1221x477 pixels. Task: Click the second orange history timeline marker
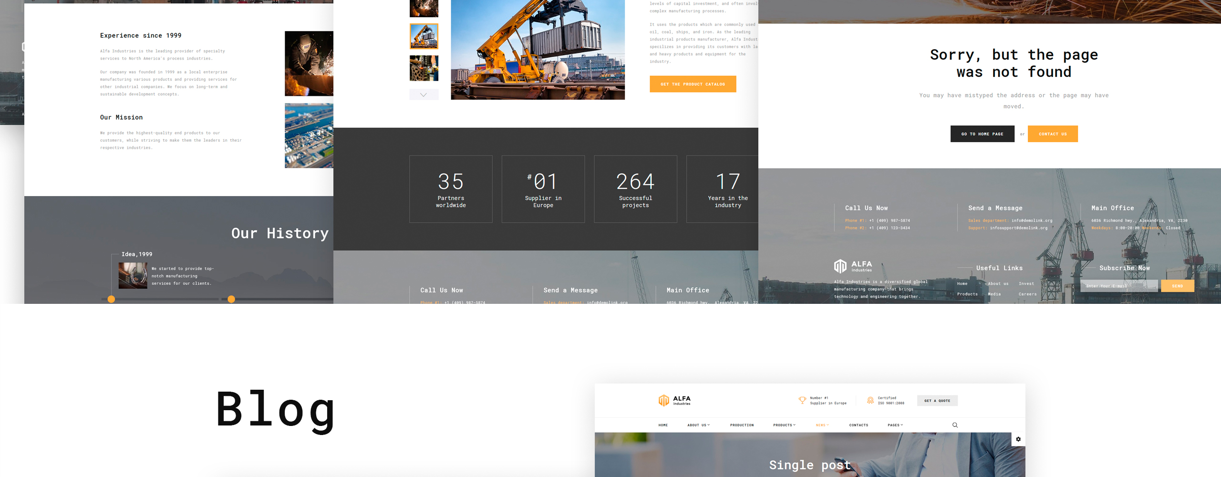[x=231, y=299]
